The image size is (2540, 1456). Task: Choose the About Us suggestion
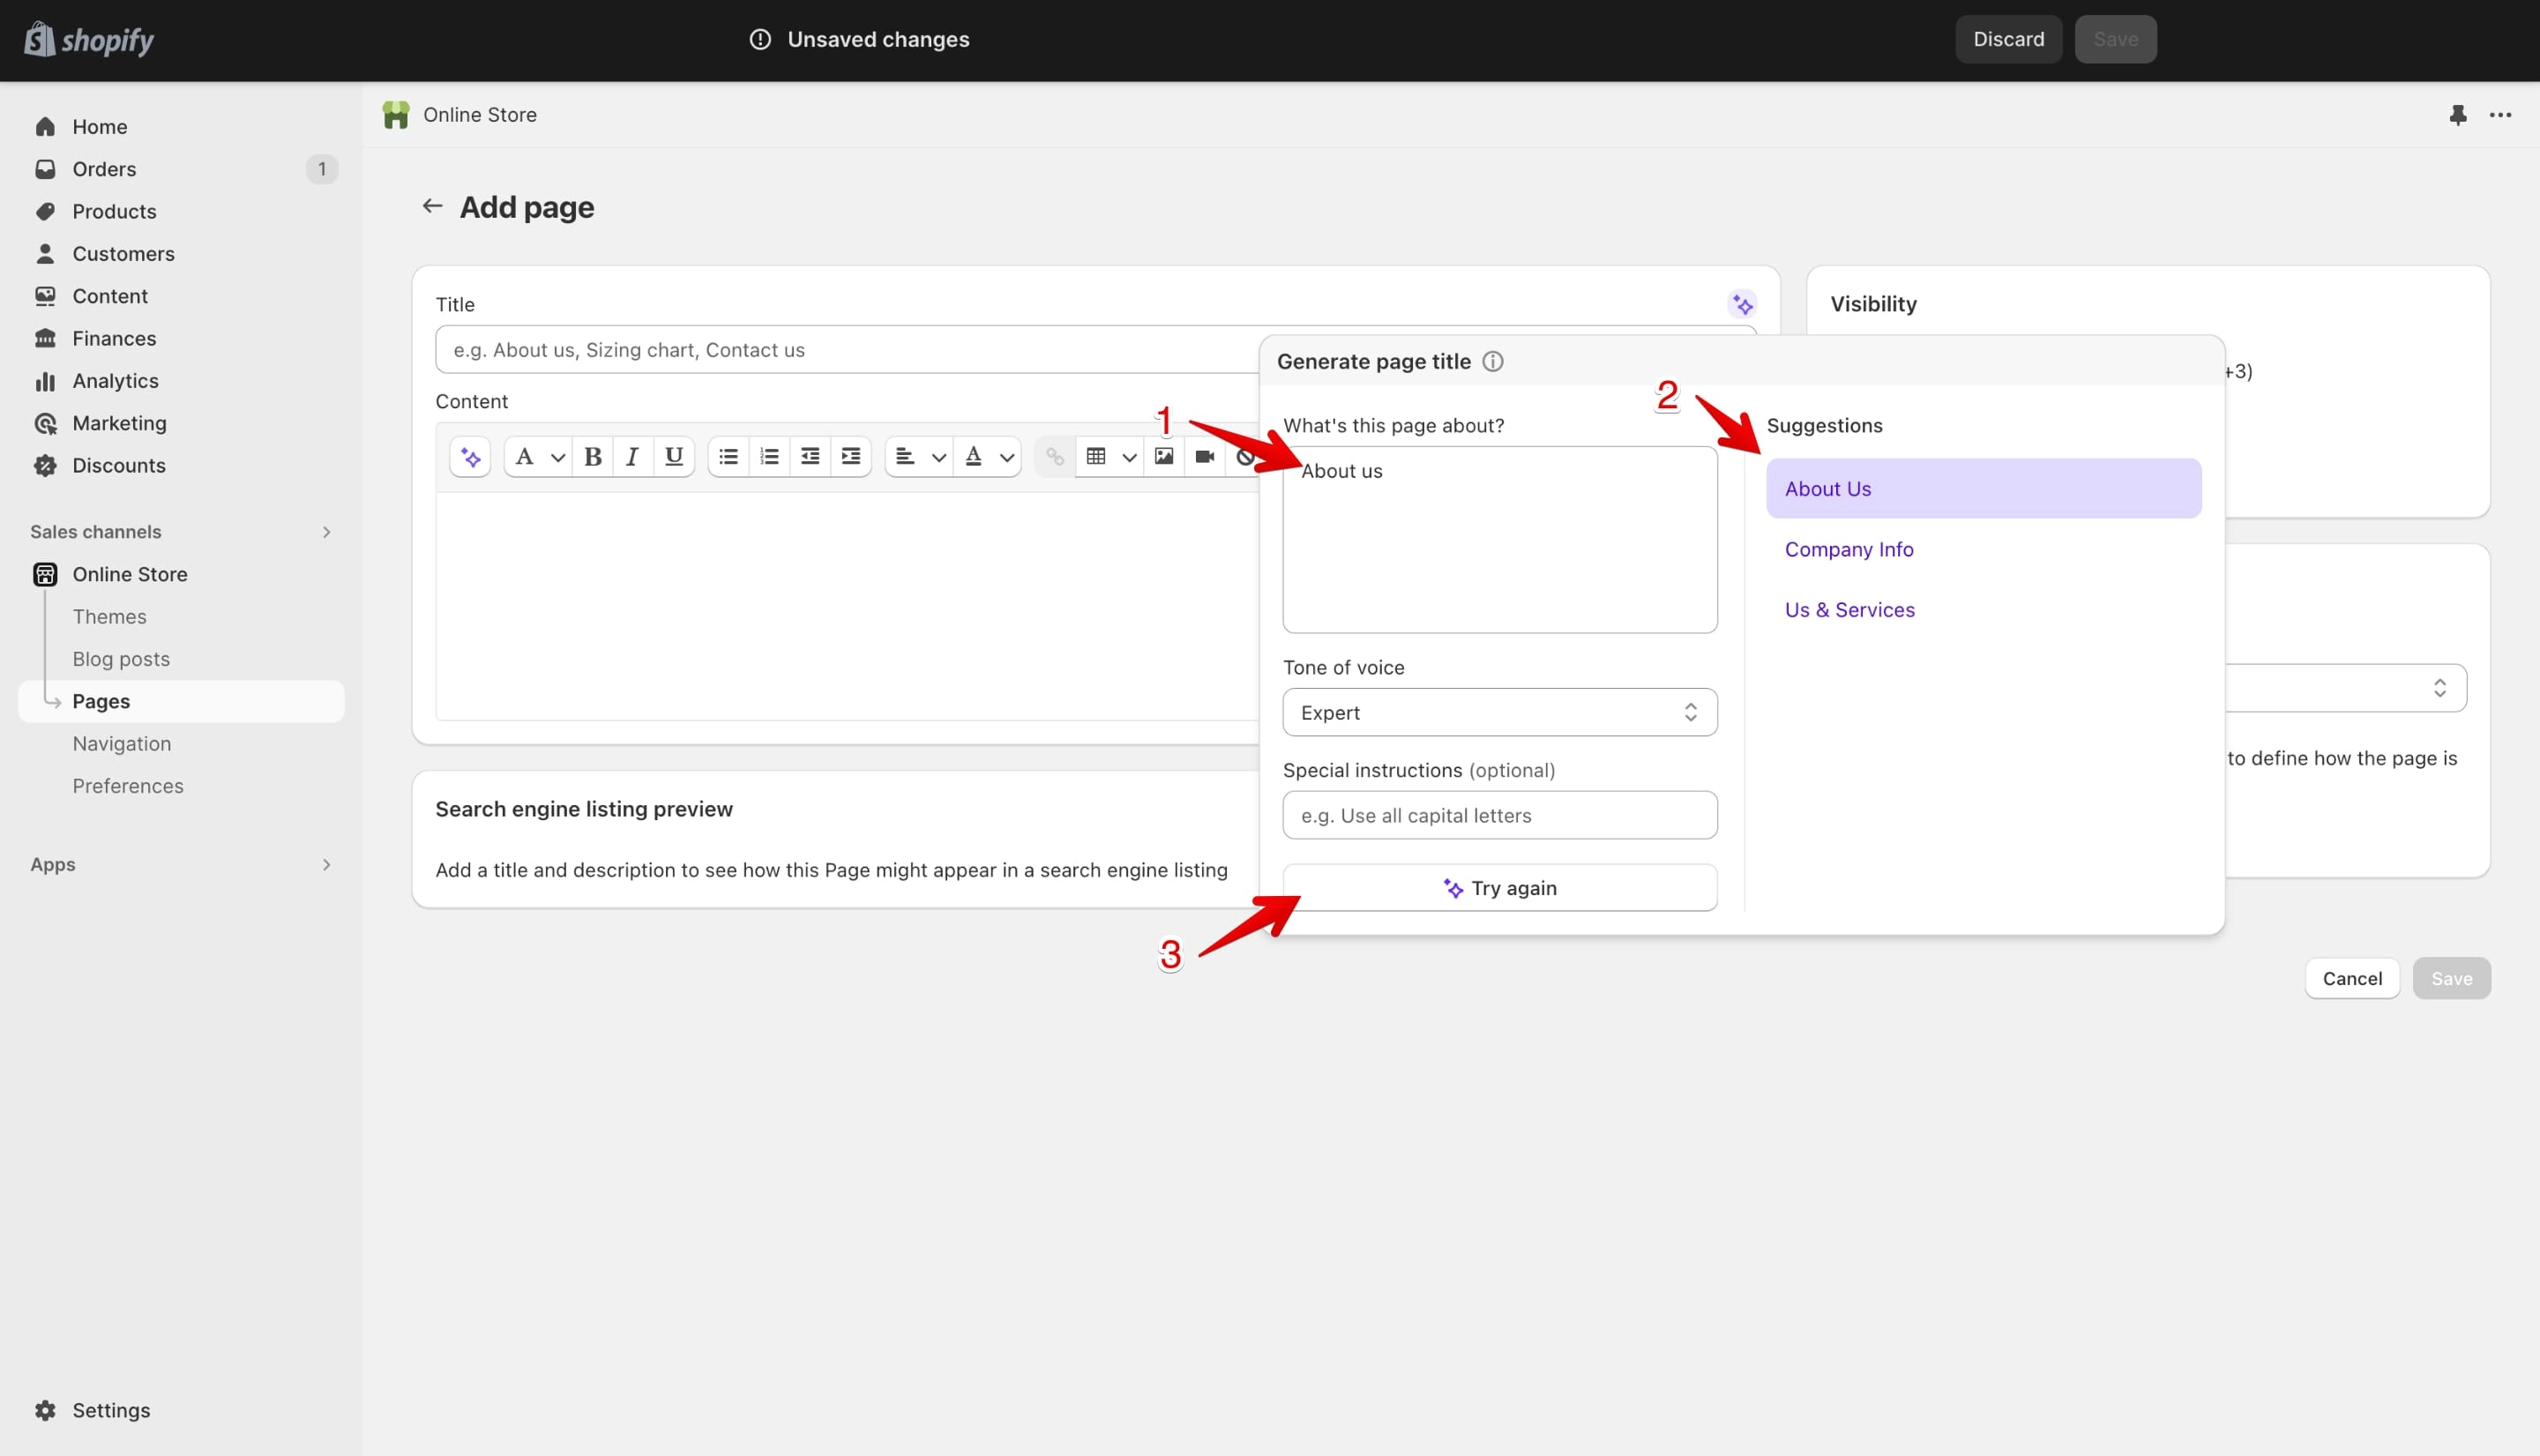click(x=1984, y=489)
